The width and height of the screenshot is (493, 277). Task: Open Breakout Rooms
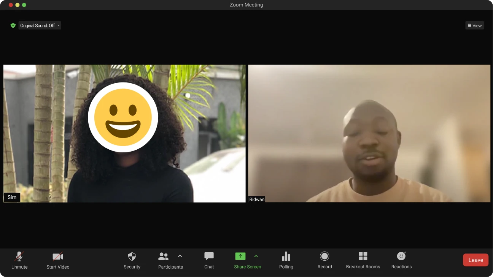pos(363,260)
